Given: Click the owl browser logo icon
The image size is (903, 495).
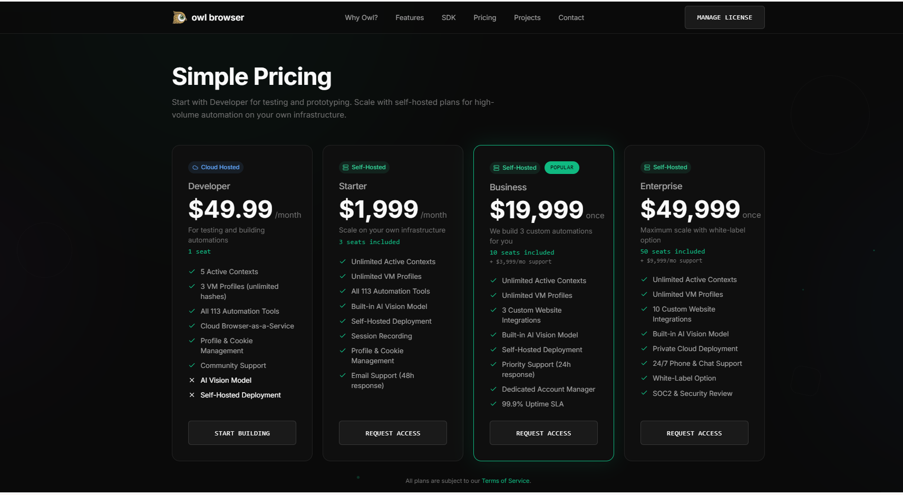Looking at the screenshot, I should 180,18.
